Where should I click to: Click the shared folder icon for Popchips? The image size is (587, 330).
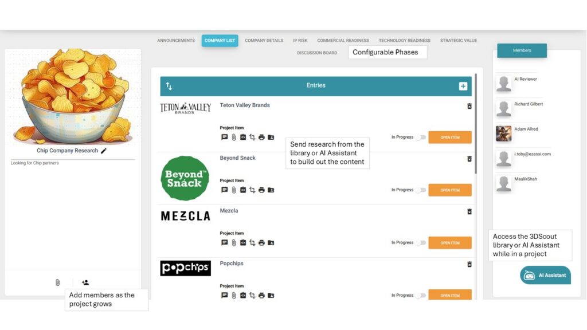pos(271,296)
